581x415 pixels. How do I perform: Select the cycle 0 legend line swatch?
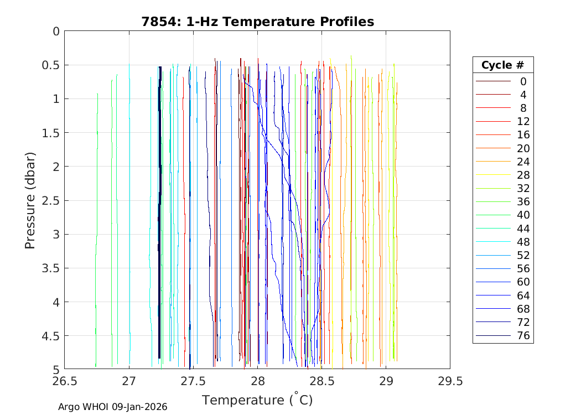click(492, 81)
